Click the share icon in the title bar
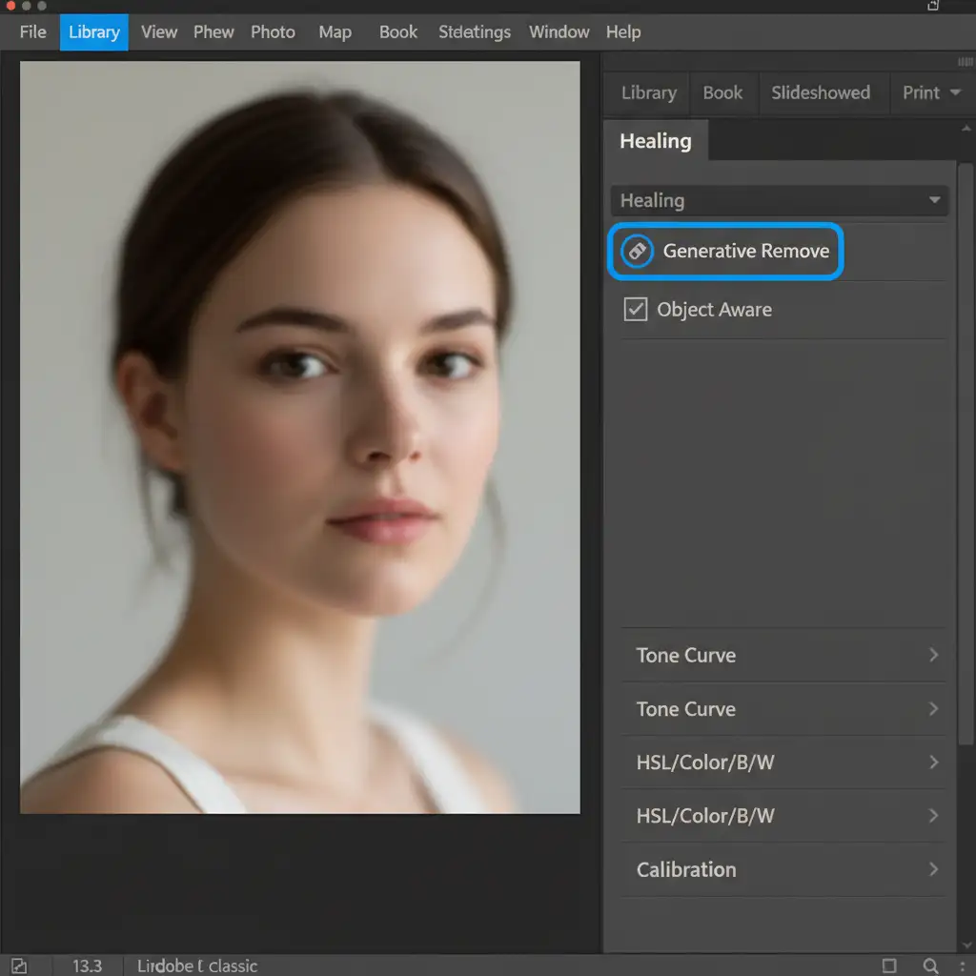 pyautogui.click(x=933, y=6)
